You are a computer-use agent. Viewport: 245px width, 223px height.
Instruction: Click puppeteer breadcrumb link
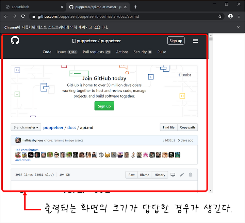(53, 128)
